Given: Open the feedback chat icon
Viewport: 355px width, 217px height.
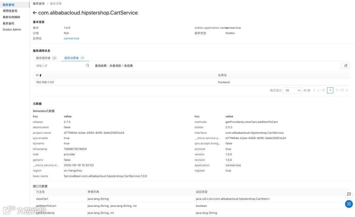Looking at the screenshot, I should [x=349, y=194].
